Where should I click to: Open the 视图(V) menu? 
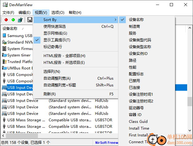coord(41,13)
